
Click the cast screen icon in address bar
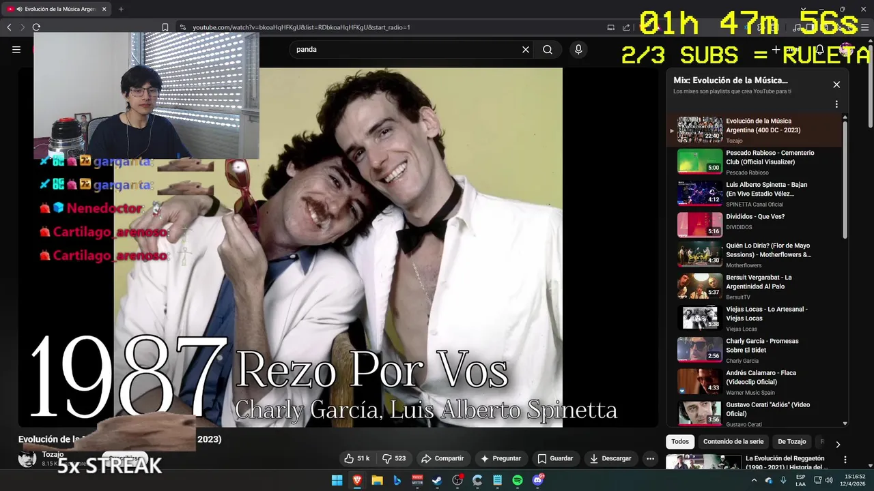pyautogui.click(x=610, y=27)
